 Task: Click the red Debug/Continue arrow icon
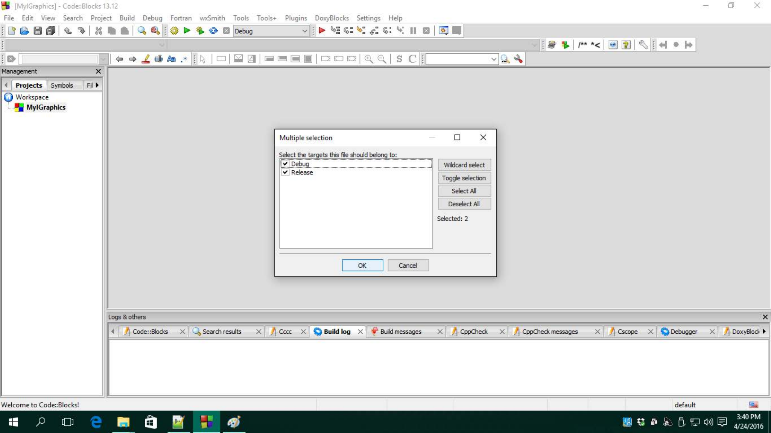coord(322,30)
